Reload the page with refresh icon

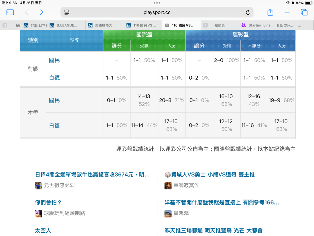(248, 12)
